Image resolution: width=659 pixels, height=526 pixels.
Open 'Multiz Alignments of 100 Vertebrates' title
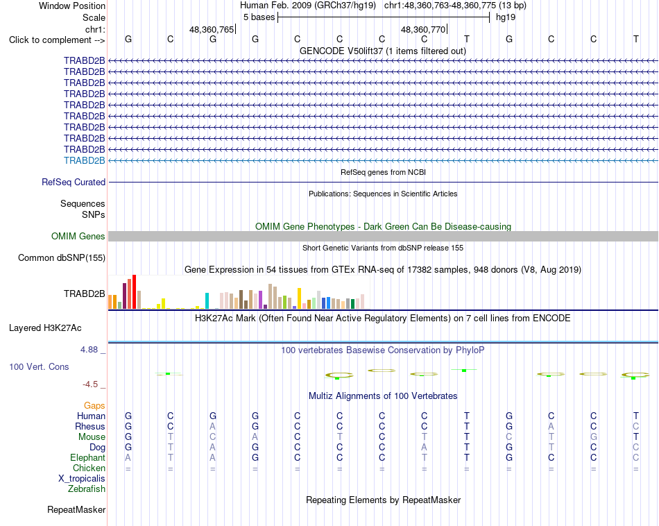pyautogui.click(x=383, y=396)
